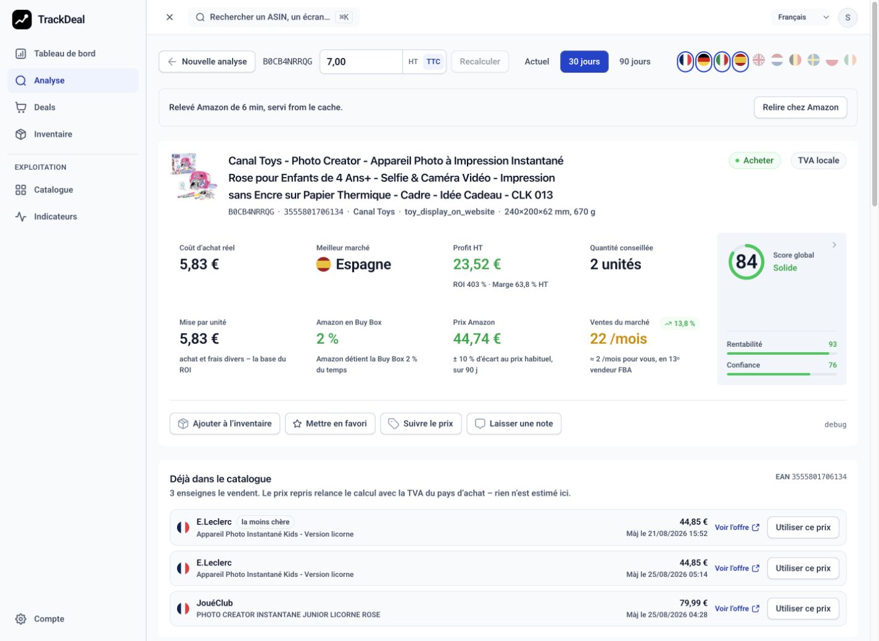Open the Français language dropdown

coord(803,17)
